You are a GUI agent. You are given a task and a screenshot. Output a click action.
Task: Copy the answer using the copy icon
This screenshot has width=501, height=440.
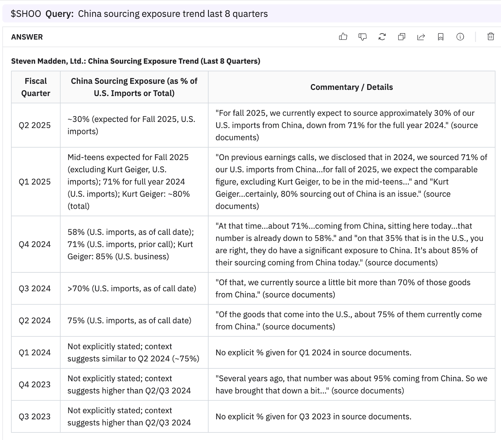tap(401, 37)
